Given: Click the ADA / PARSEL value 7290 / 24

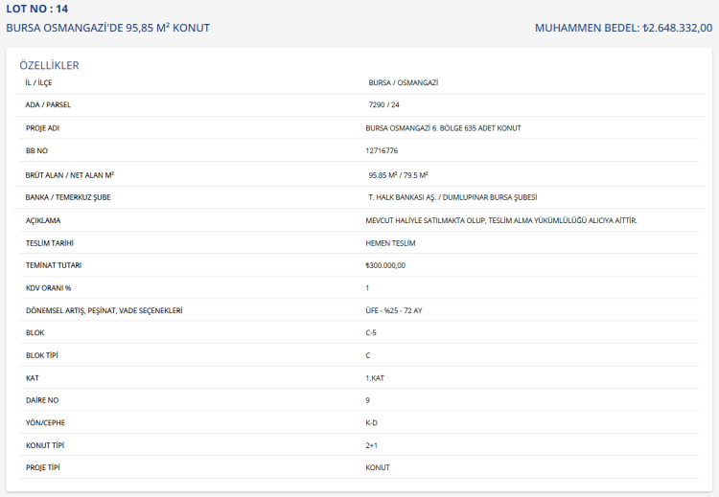Looking at the screenshot, I should click(383, 104).
